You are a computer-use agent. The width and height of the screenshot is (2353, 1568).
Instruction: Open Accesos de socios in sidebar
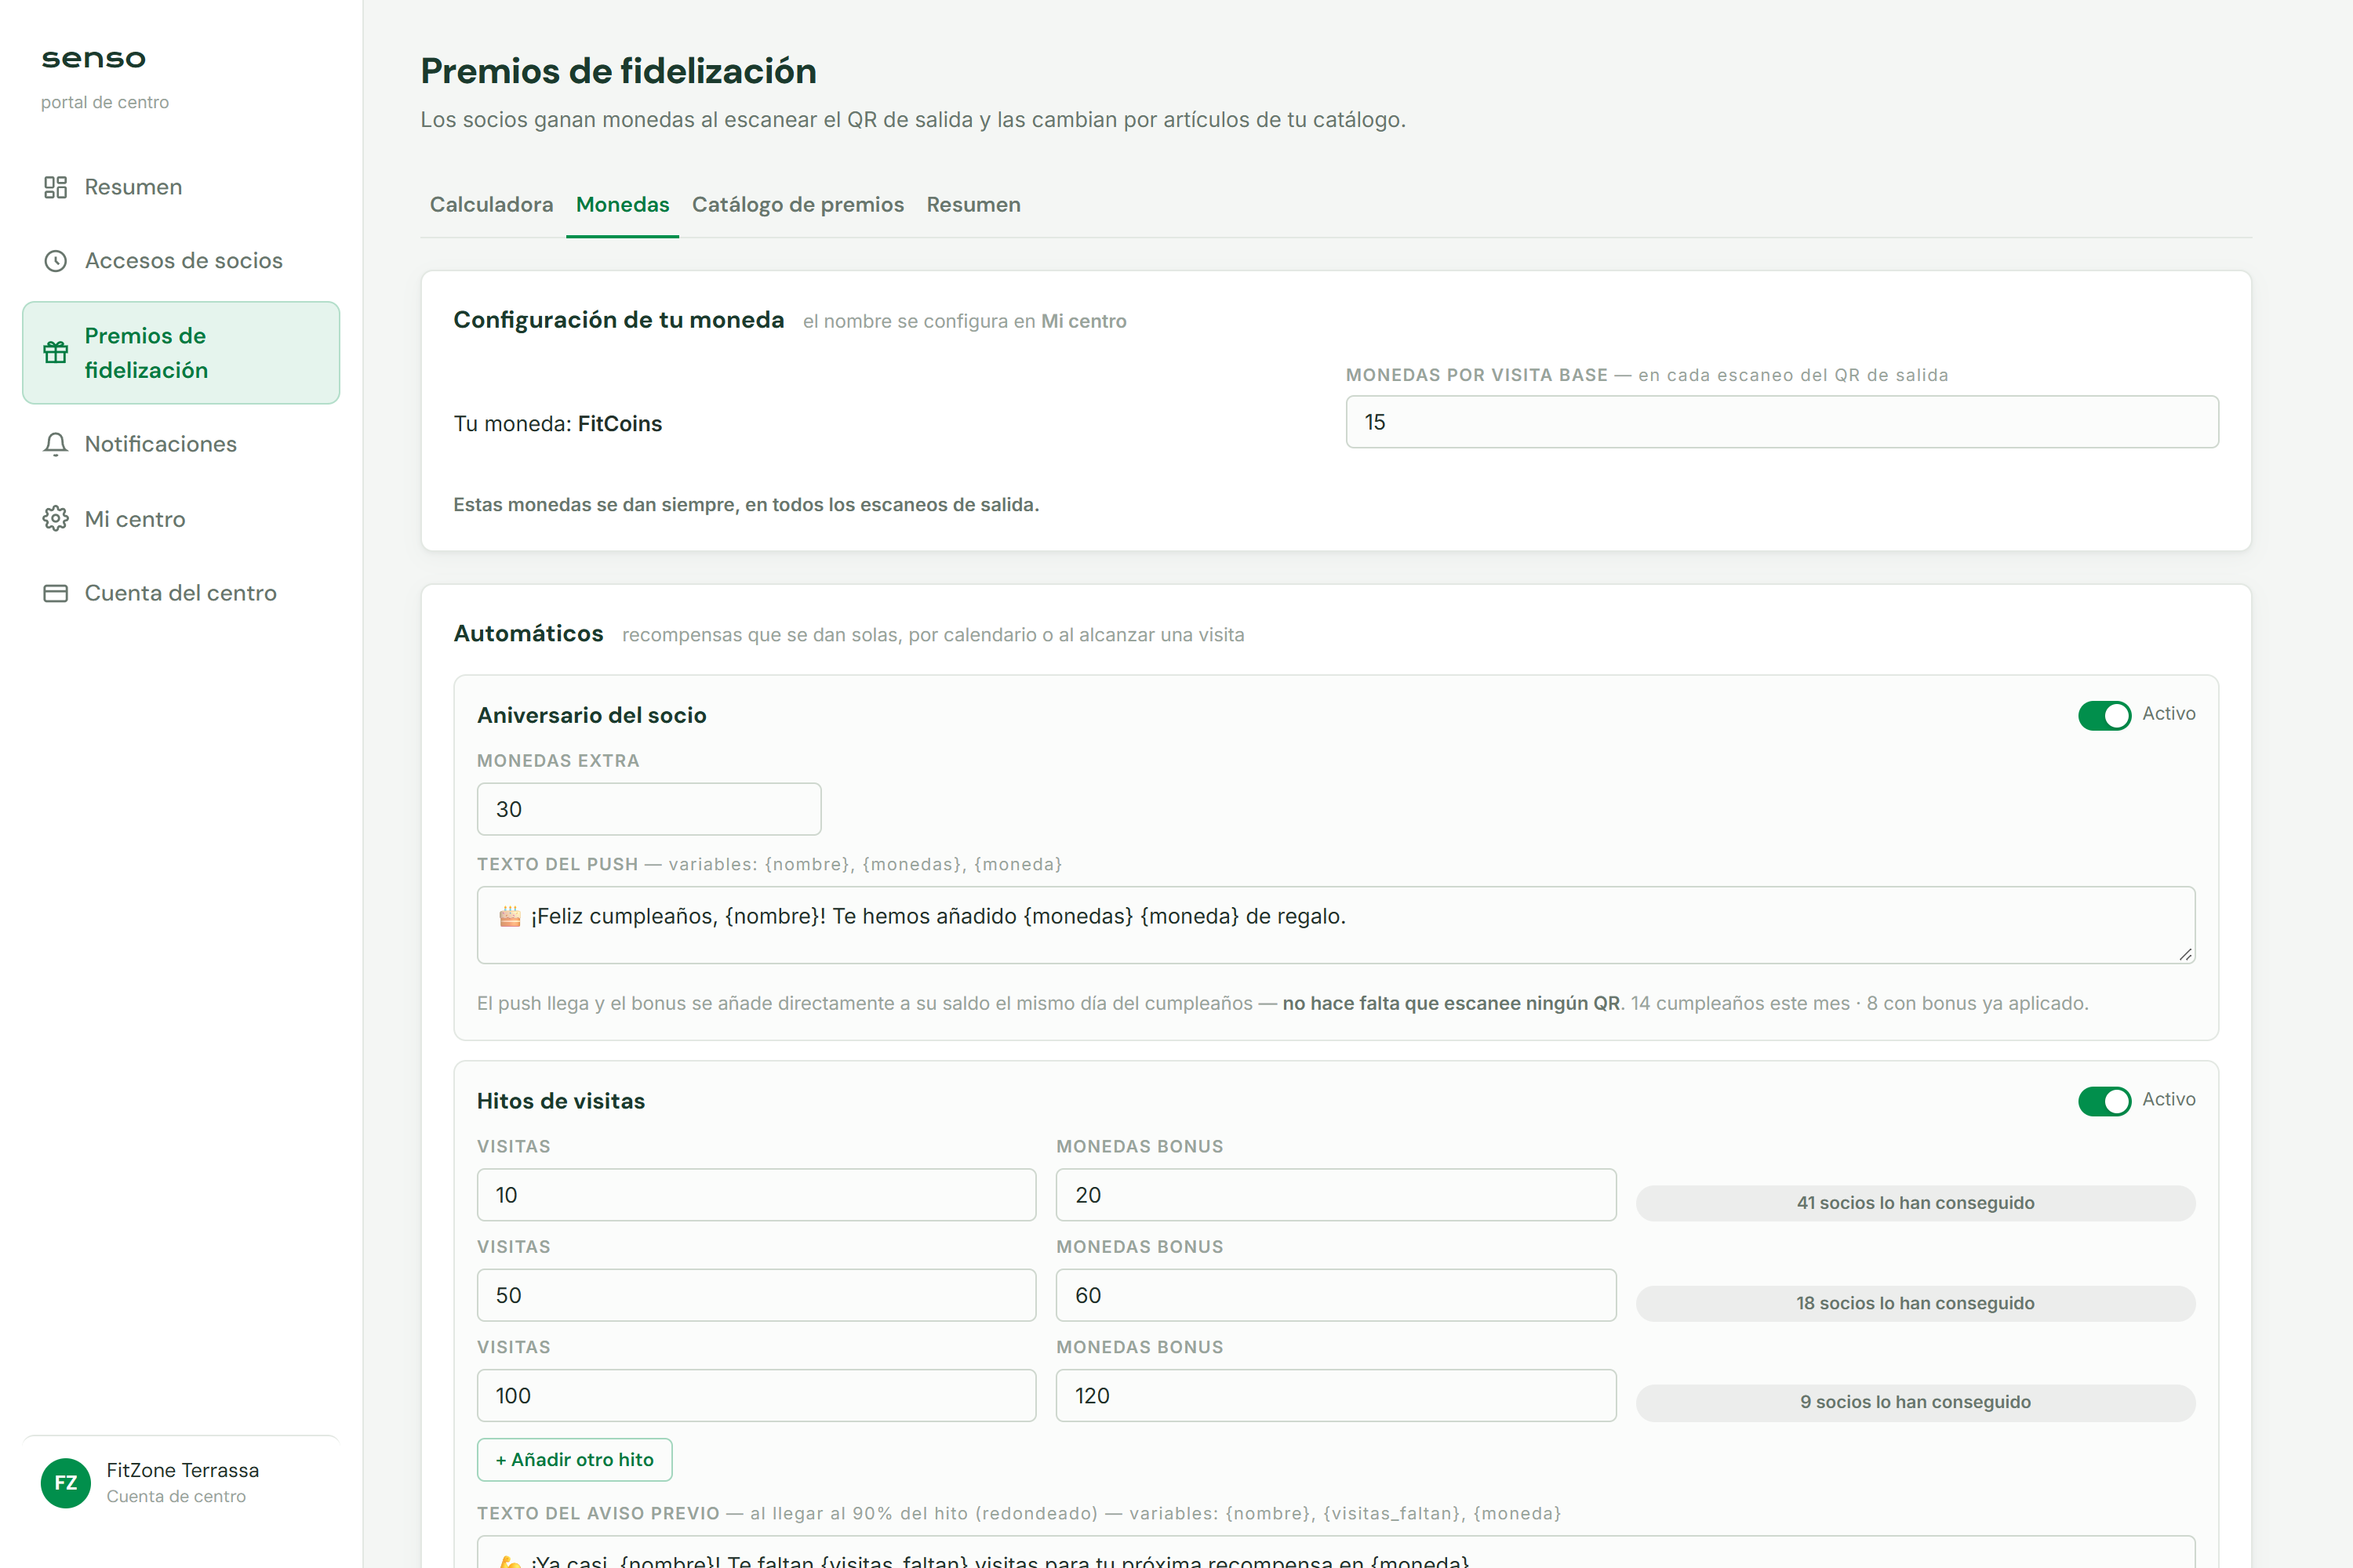(x=181, y=261)
